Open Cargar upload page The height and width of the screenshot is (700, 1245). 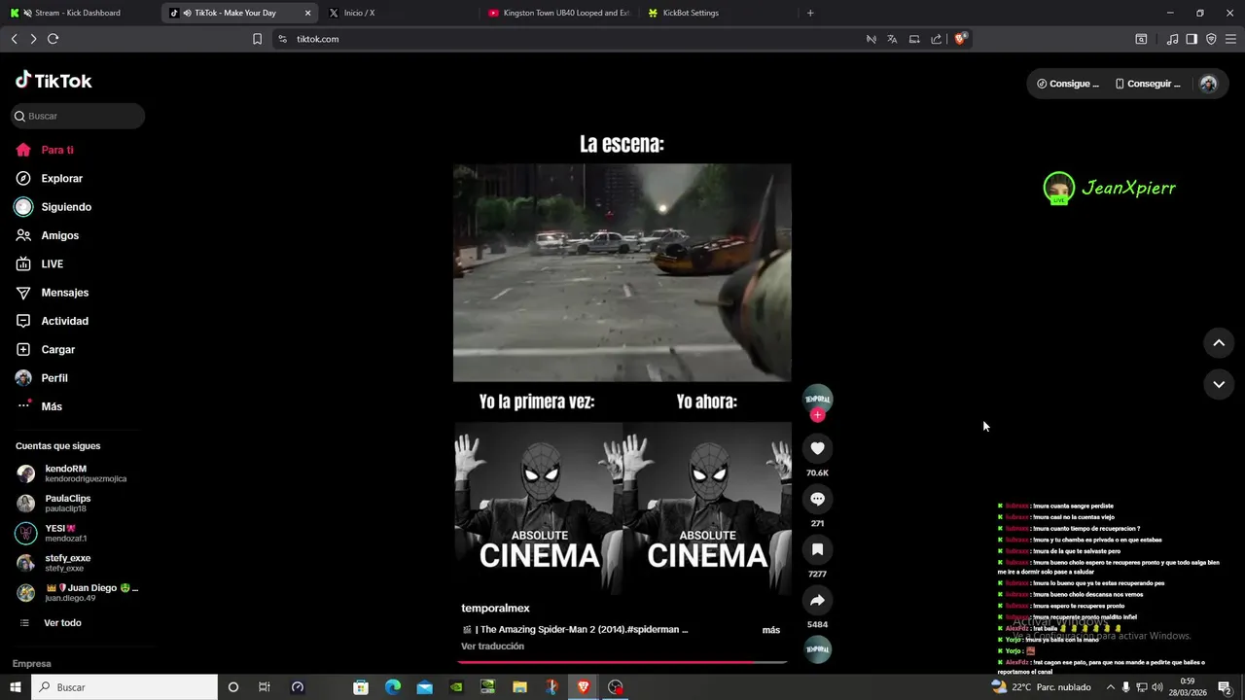coord(45,349)
